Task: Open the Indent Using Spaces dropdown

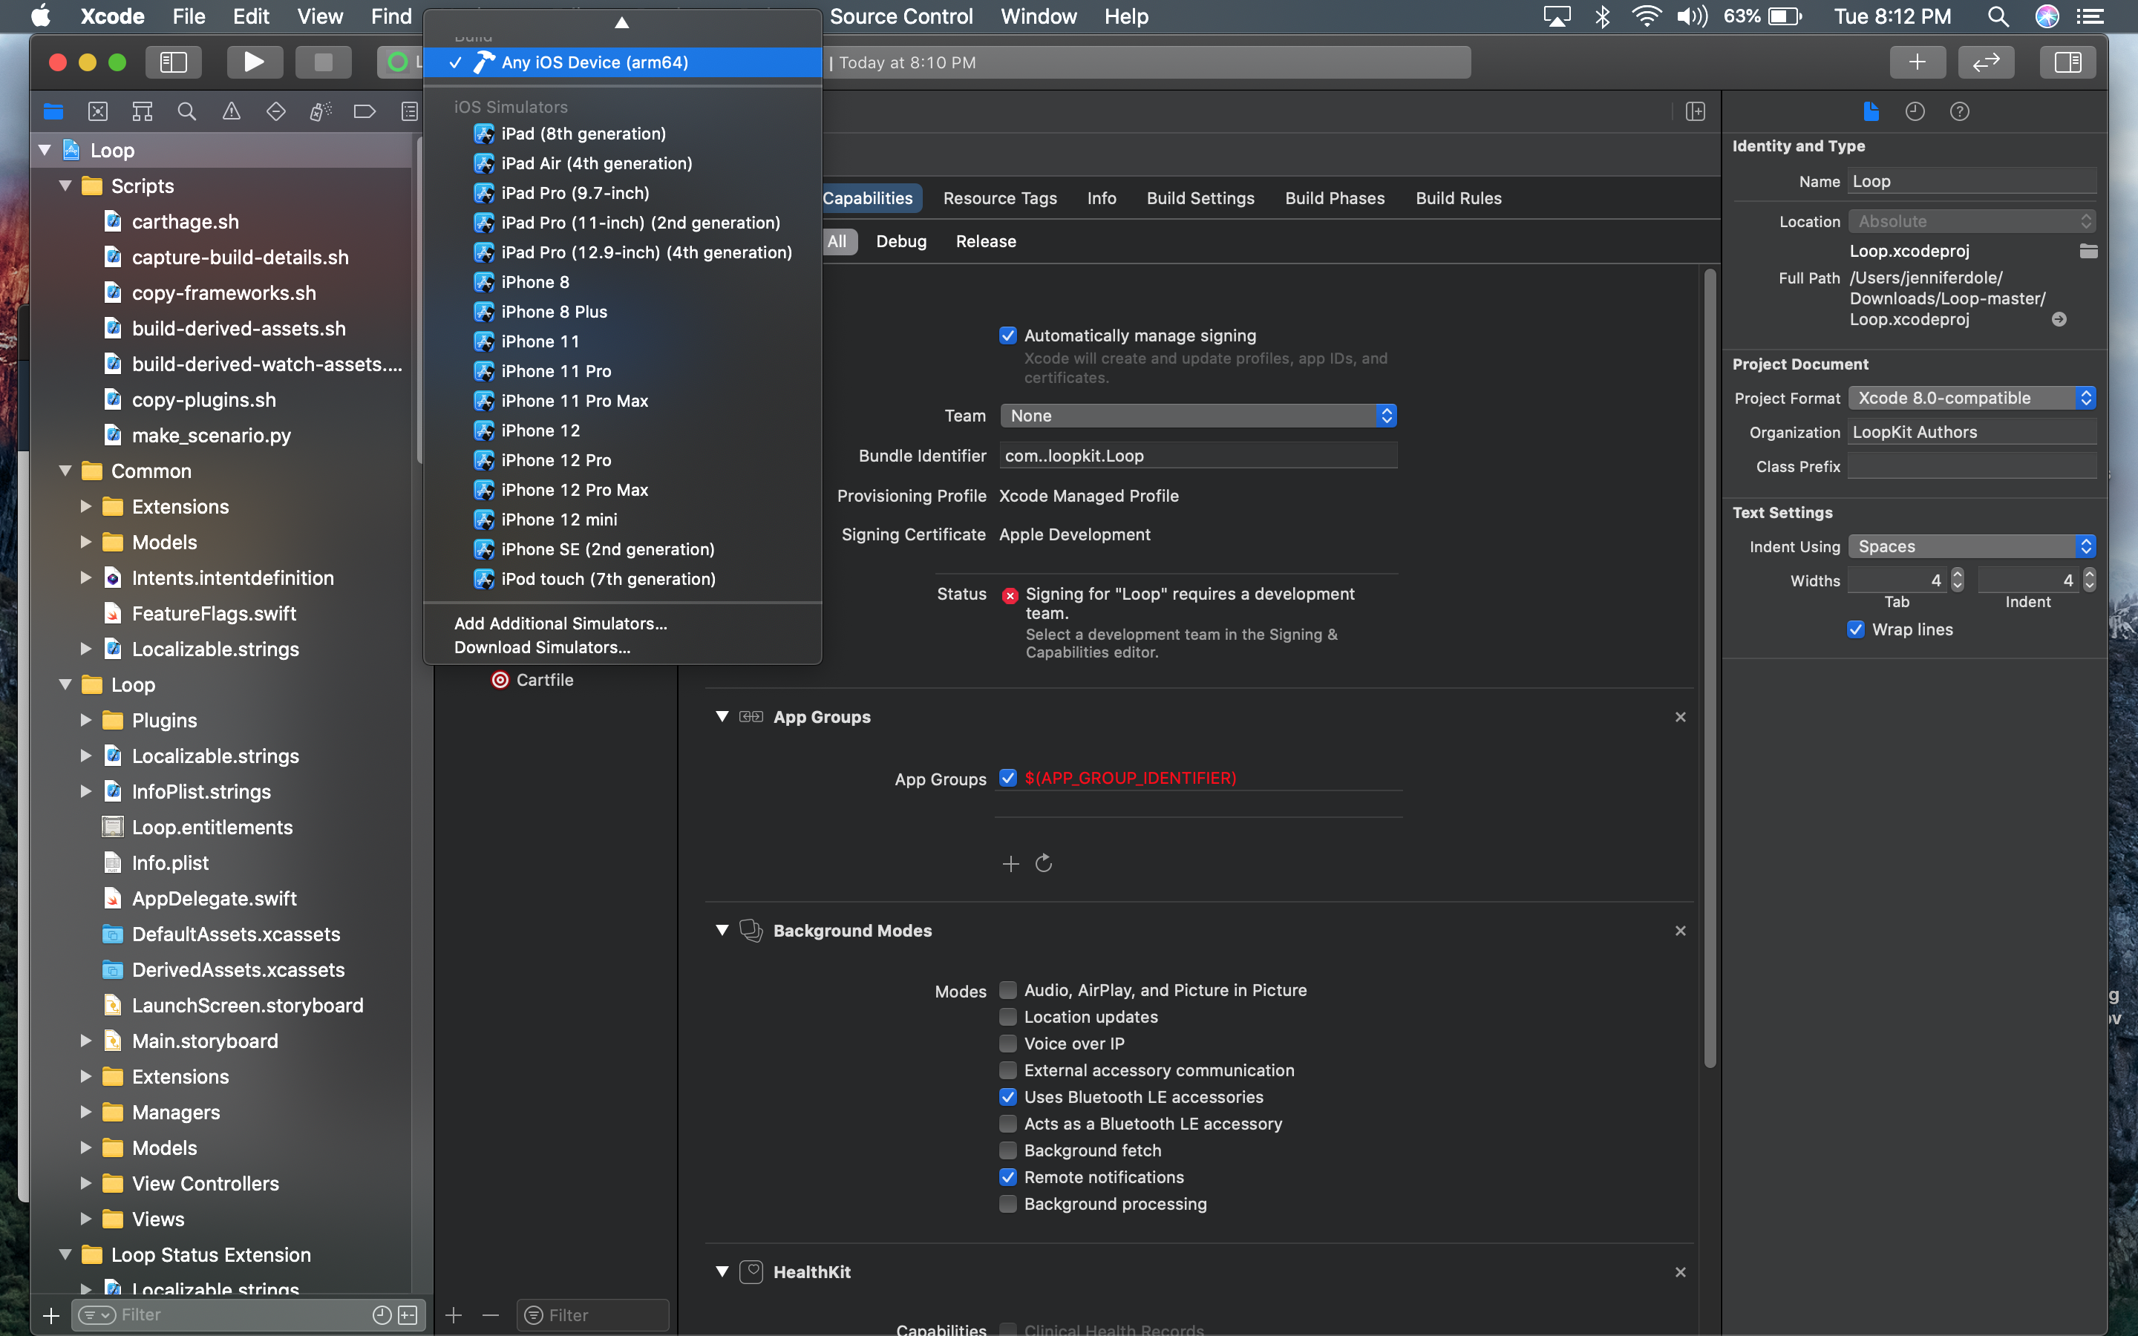Action: coord(1972,546)
